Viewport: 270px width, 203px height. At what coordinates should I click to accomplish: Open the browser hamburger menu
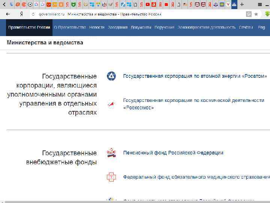click(x=260, y=5)
